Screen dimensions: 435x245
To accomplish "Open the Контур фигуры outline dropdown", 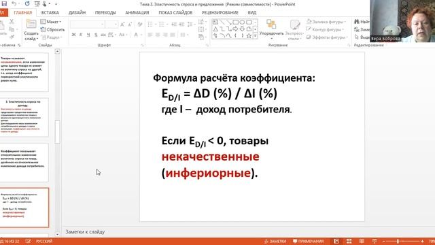I will click(x=325, y=29).
